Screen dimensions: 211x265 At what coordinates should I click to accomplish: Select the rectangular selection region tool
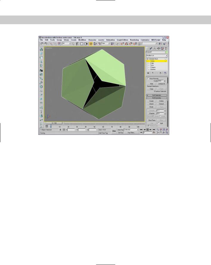[82, 44]
